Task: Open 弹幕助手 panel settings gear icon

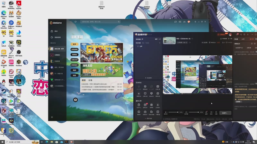Action: coord(255,44)
